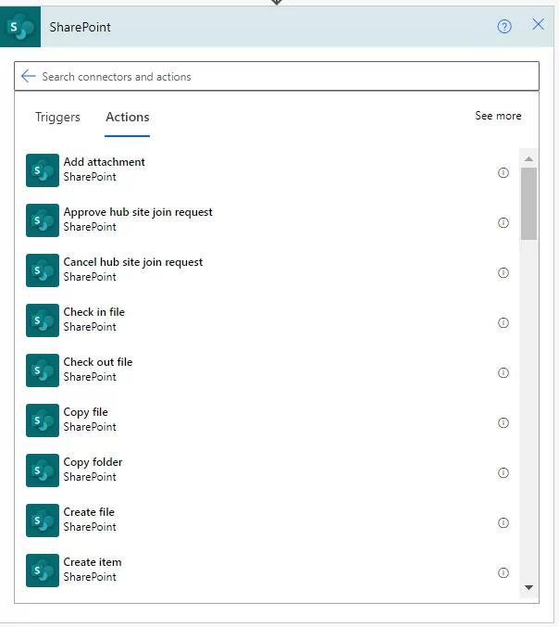
Task: Click the SharePoint connector logo in header
Action: pos(20,27)
